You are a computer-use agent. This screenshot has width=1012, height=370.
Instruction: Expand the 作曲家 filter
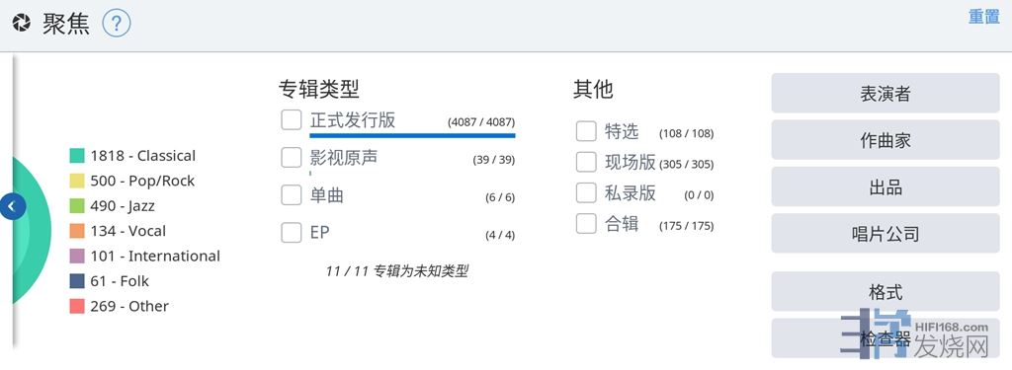coord(885,140)
